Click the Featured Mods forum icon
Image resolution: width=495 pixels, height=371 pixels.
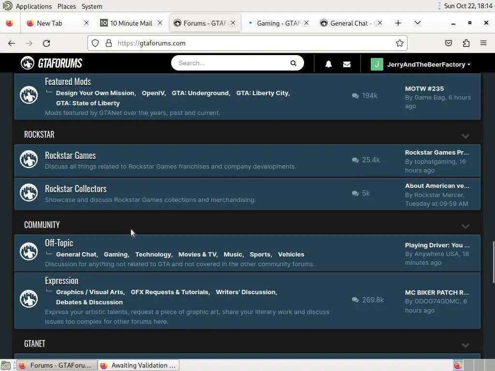click(29, 95)
